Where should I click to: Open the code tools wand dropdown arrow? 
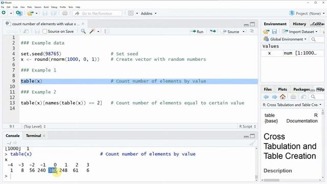[98, 32]
